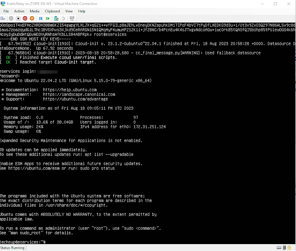Save VM state with orange icon

click(x=32, y=18)
